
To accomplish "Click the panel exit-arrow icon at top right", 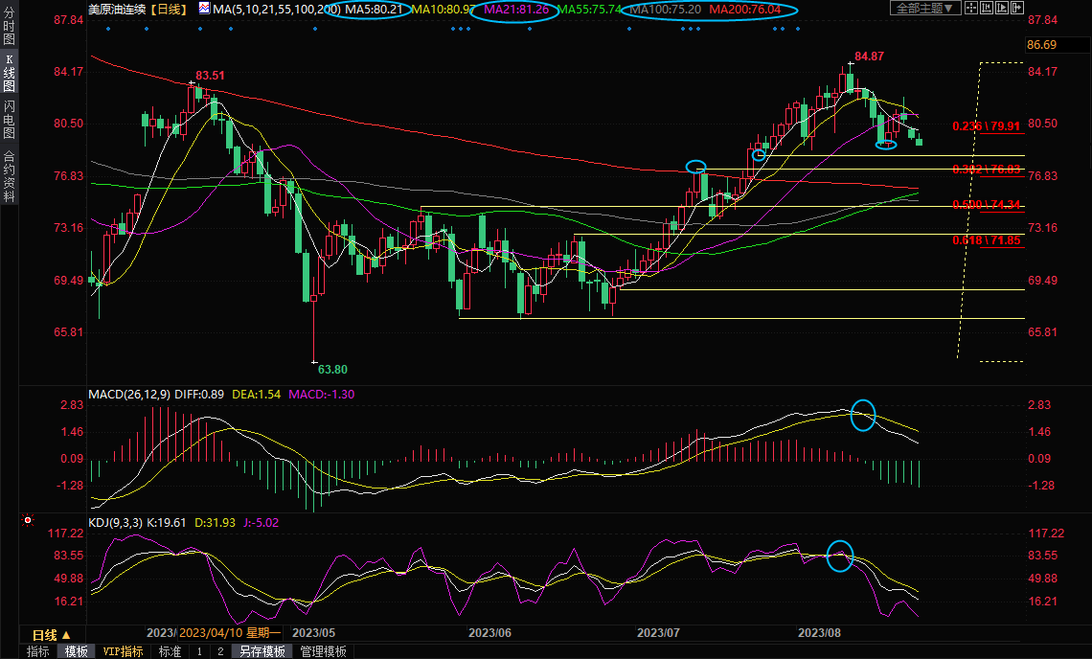I will [1016, 8].
